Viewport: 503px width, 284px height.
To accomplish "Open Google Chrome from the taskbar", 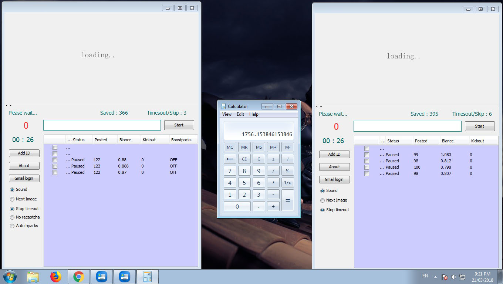I will click(78, 277).
